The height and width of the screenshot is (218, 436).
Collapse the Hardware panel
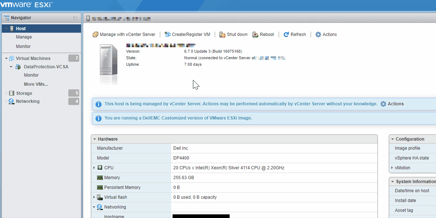click(94, 139)
